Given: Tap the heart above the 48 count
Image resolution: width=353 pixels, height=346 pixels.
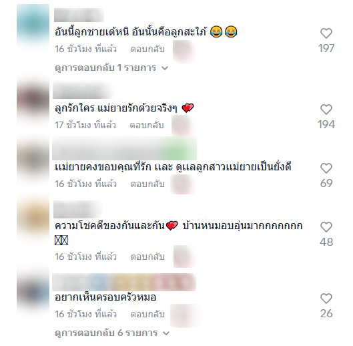Looking at the screenshot, I should click(x=326, y=227).
